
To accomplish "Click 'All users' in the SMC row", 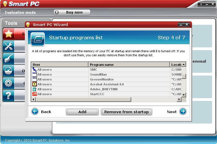I will [44, 70].
